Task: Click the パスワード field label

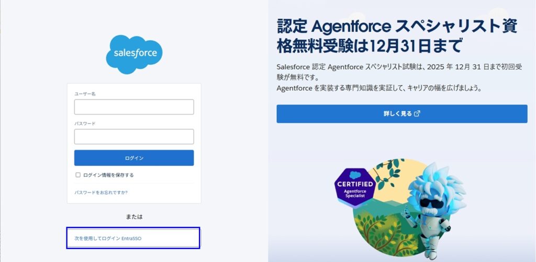Action: click(x=85, y=123)
